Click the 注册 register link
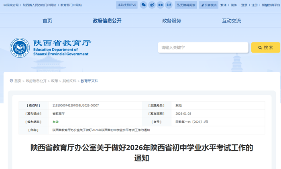The width and height of the screenshot is (281, 169). (255, 5)
